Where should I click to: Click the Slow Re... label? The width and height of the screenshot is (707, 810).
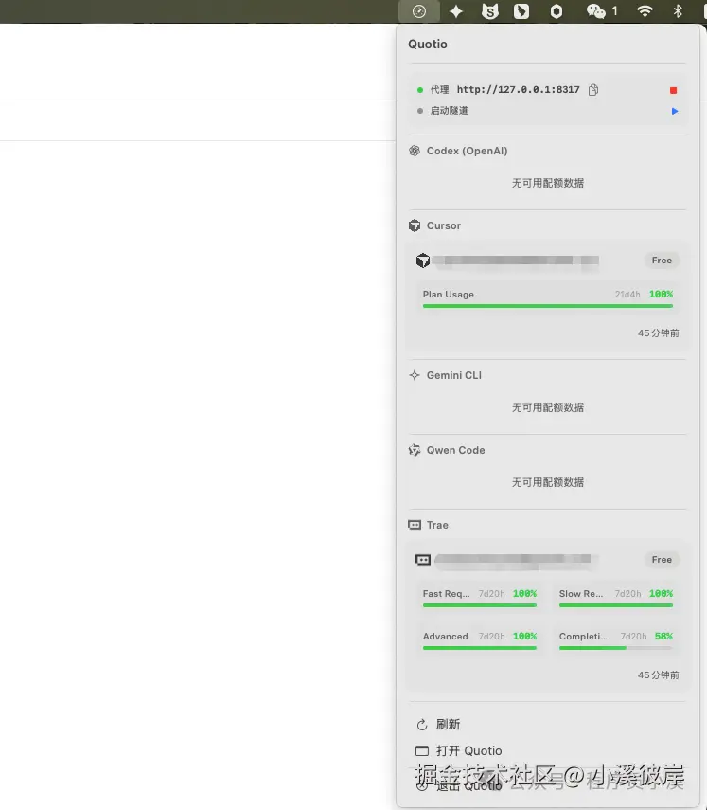(x=581, y=594)
